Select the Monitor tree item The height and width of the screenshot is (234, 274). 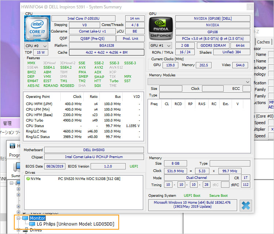pyautogui.click(x=37, y=218)
